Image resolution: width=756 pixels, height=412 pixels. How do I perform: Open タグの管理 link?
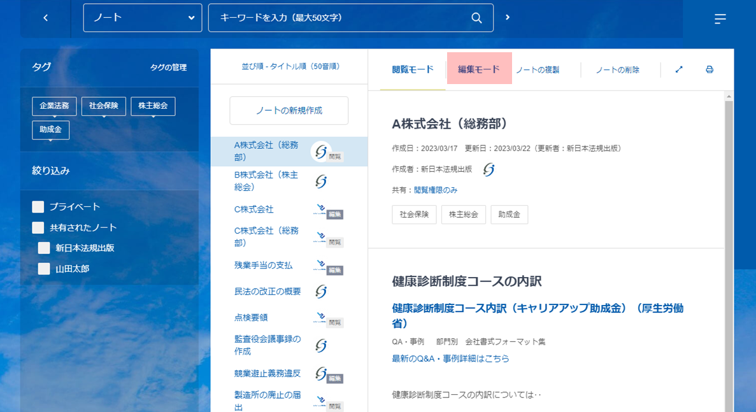(x=168, y=67)
